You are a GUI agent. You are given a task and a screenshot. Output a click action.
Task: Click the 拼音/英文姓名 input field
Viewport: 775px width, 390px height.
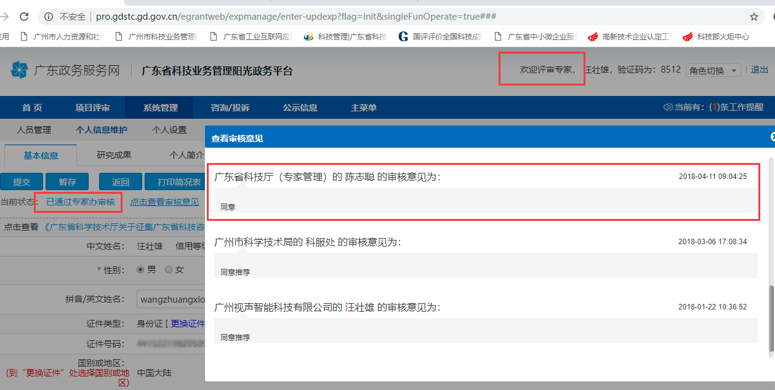pos(171,300)
